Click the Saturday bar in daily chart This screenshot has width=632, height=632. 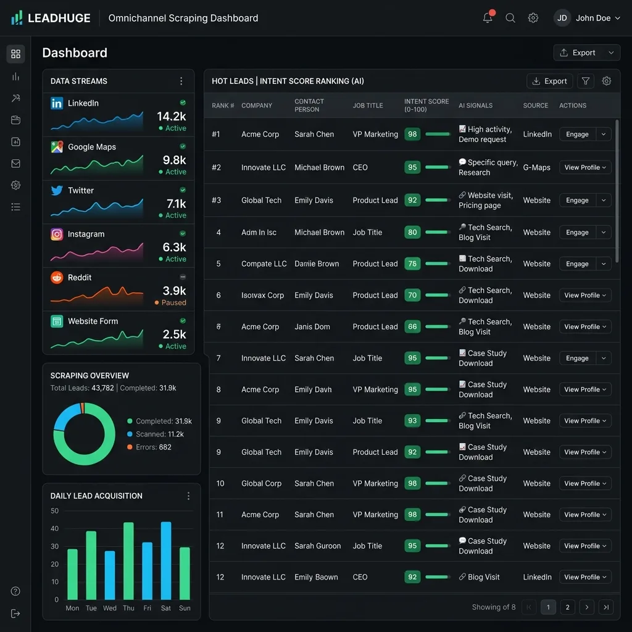pos(166,560)
